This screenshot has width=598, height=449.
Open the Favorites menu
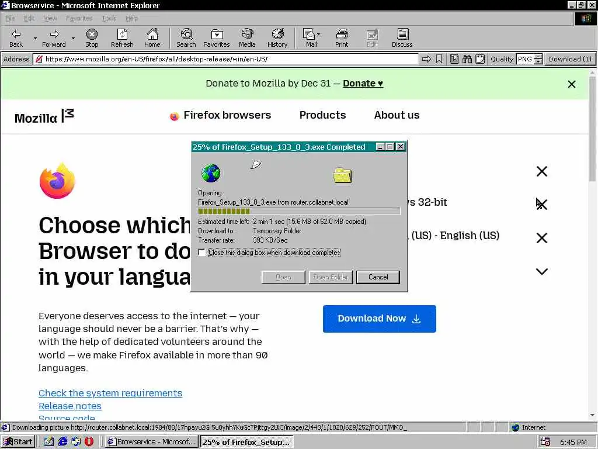coord(79,18)
